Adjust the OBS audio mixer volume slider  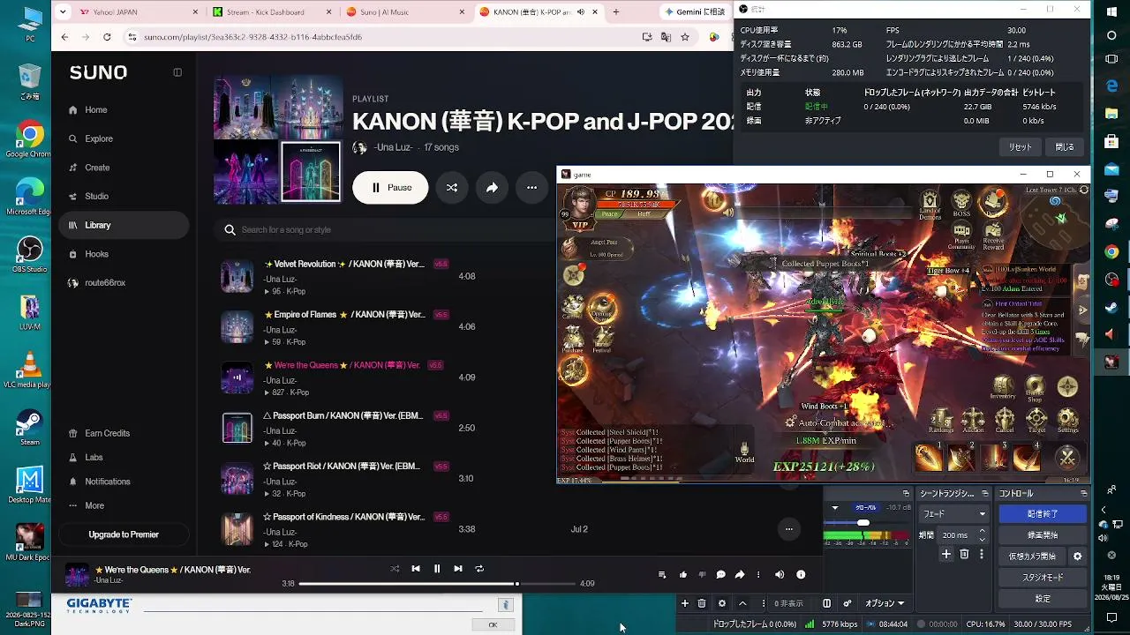pos(863,523)
